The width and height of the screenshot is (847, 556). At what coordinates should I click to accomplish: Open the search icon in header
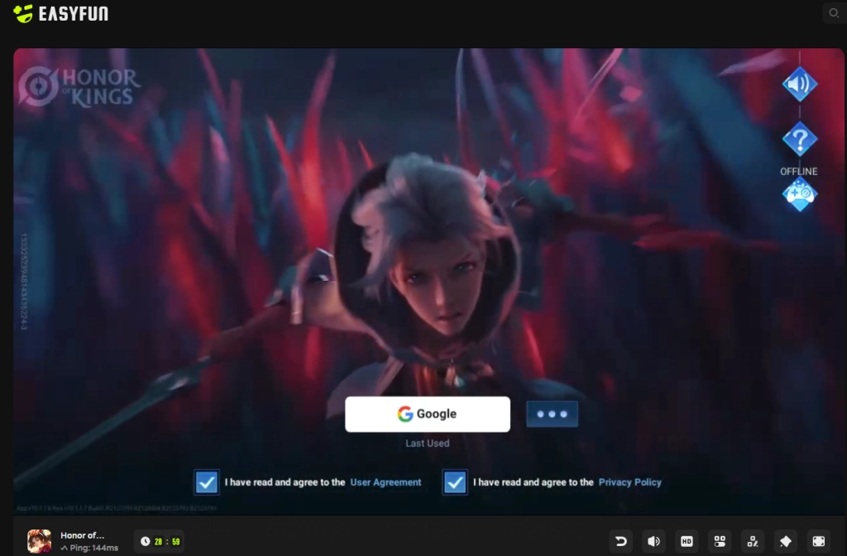[834, 13]
